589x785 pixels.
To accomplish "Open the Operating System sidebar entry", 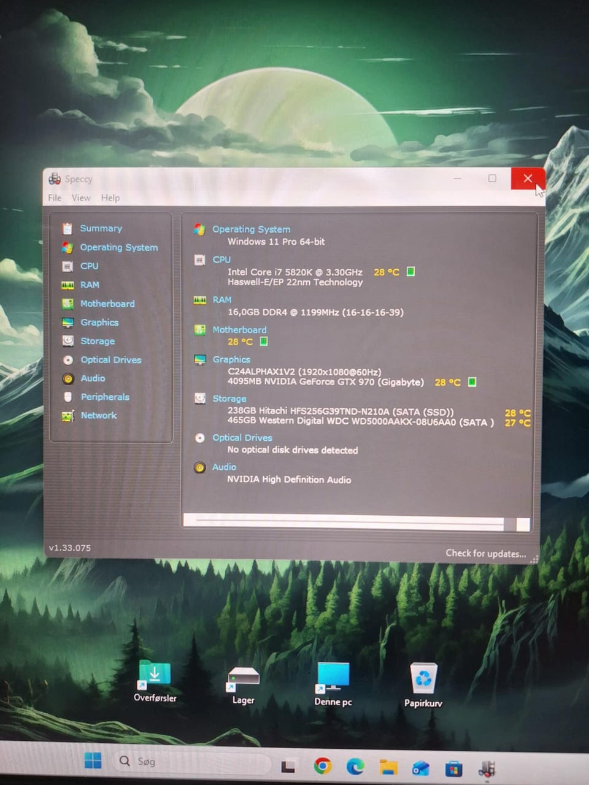I will point(119,247).
